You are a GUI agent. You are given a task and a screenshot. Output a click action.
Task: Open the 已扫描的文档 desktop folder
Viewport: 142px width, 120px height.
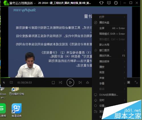[x=16, y=91]
